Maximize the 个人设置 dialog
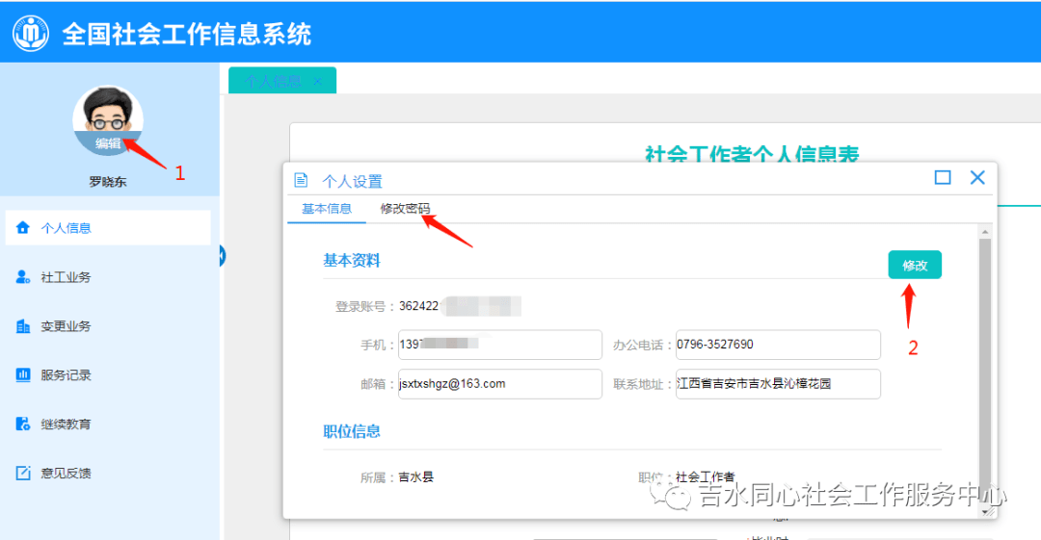 (943, 177)
